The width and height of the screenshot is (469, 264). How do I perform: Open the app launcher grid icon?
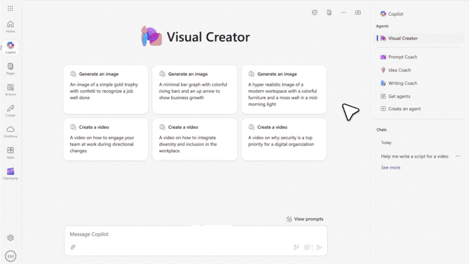point(10,8)
